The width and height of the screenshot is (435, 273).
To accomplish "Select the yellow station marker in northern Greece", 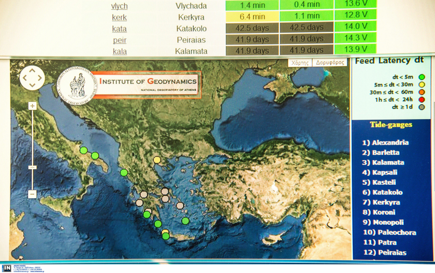I will coord(157,160).
